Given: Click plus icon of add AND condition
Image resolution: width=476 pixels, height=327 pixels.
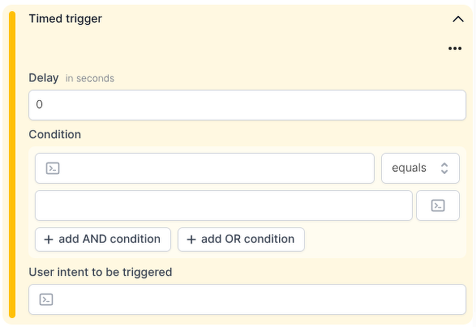Looking at the screenshot, I should coord(49,239).
